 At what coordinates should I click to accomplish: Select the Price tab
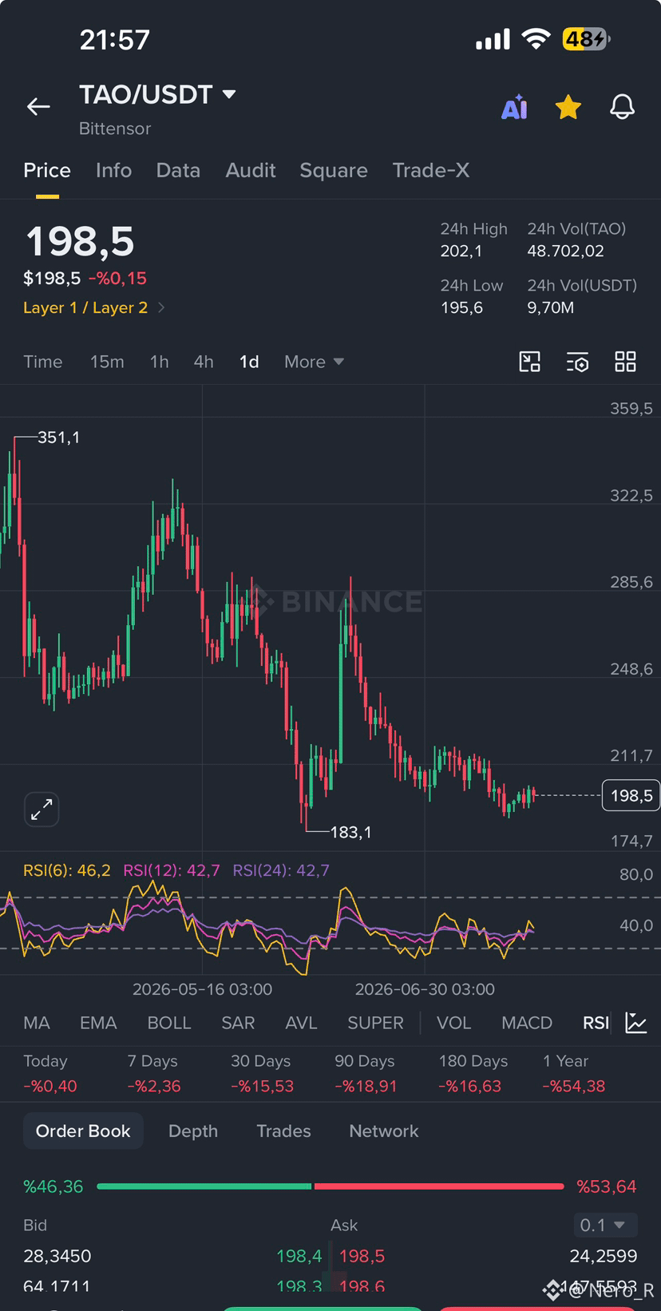coord(47,170)
